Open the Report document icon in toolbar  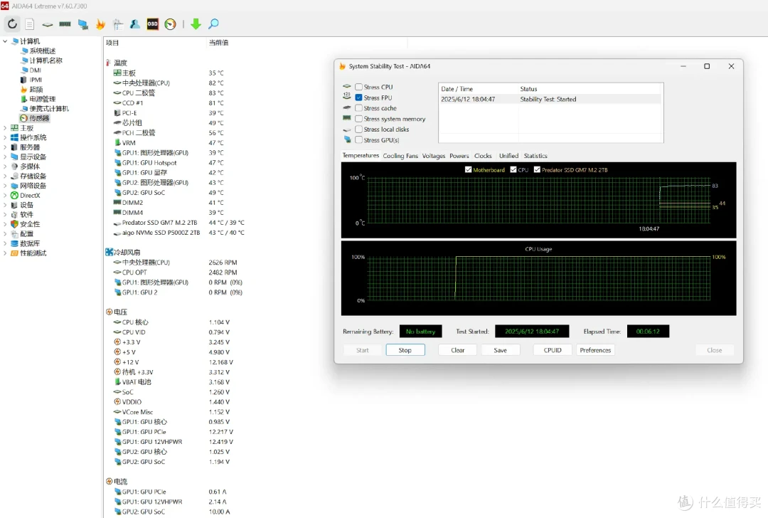point(30,23)
